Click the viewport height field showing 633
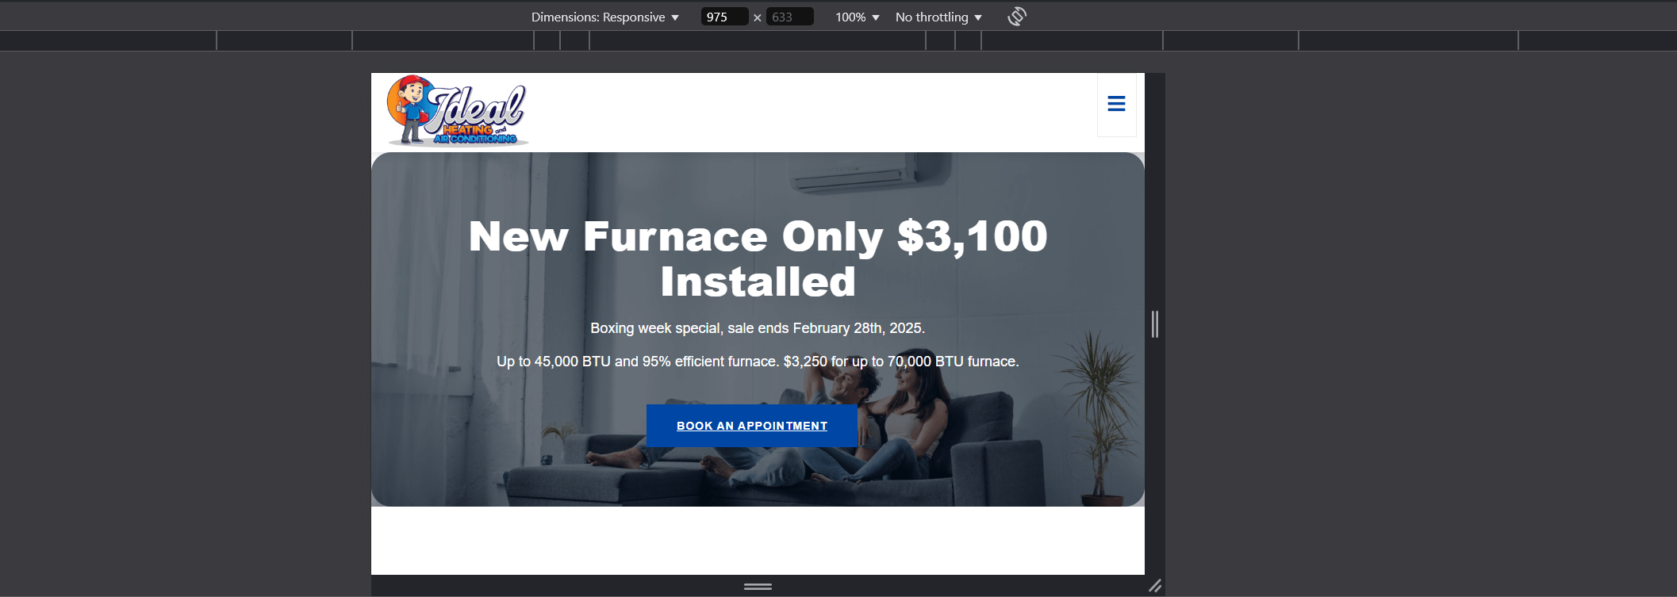 pyautogui.click(x=790, y=17)
